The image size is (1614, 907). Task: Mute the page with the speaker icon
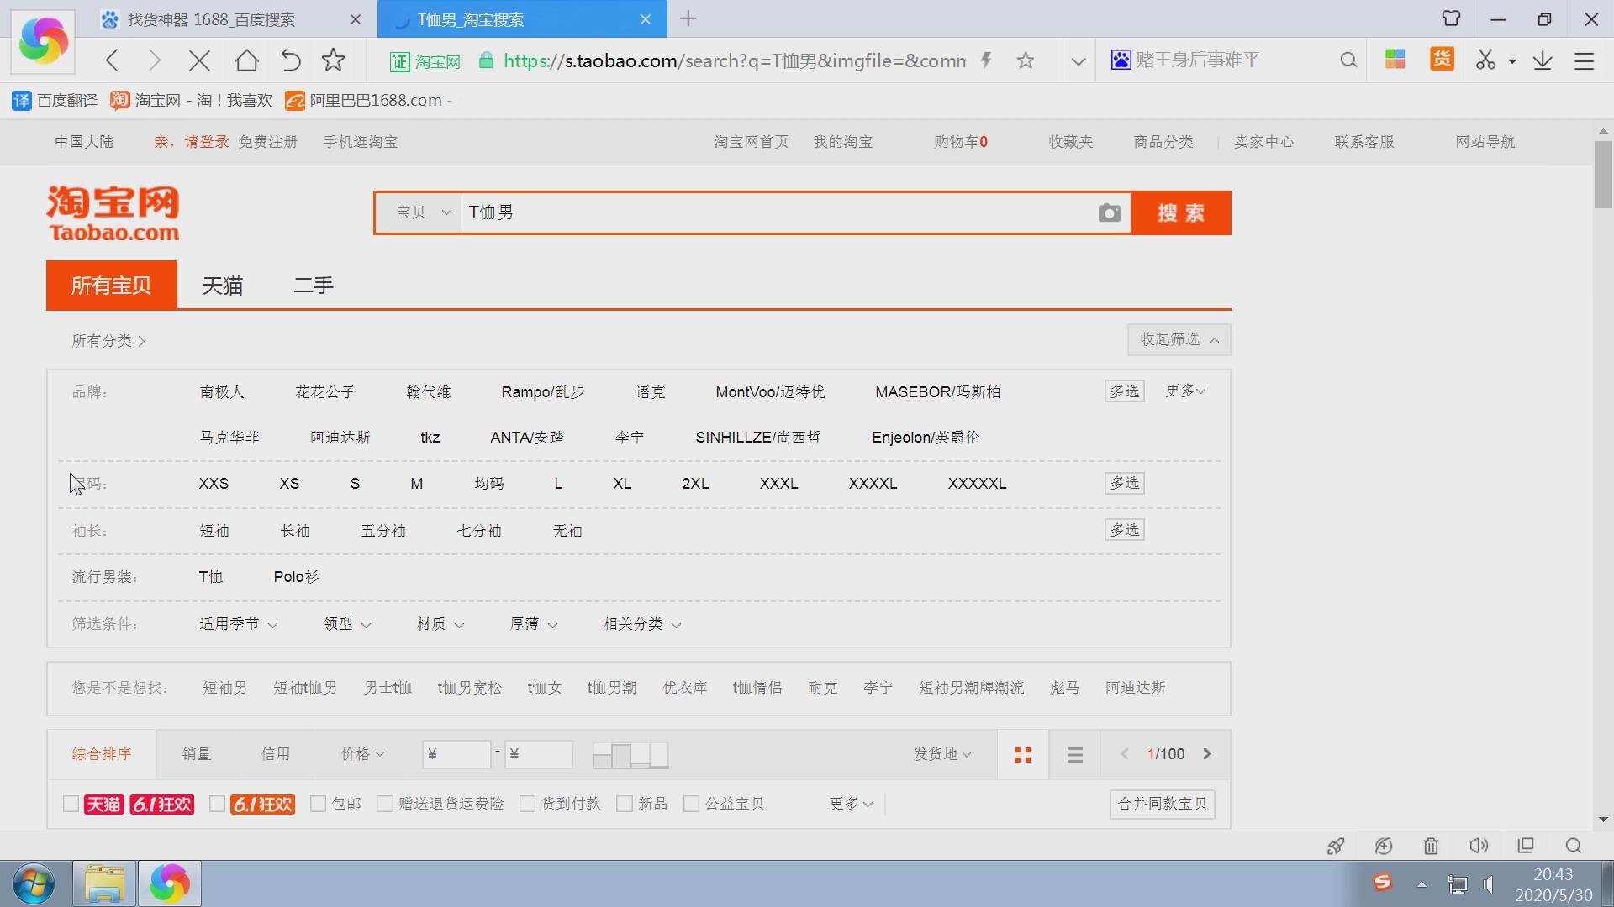pyautogui.click(x=1479, y=846)
